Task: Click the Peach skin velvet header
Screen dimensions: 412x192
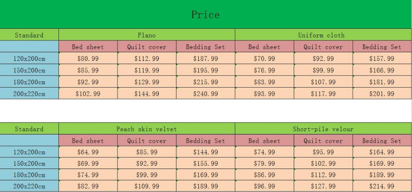Action: [x=147, y=129]
